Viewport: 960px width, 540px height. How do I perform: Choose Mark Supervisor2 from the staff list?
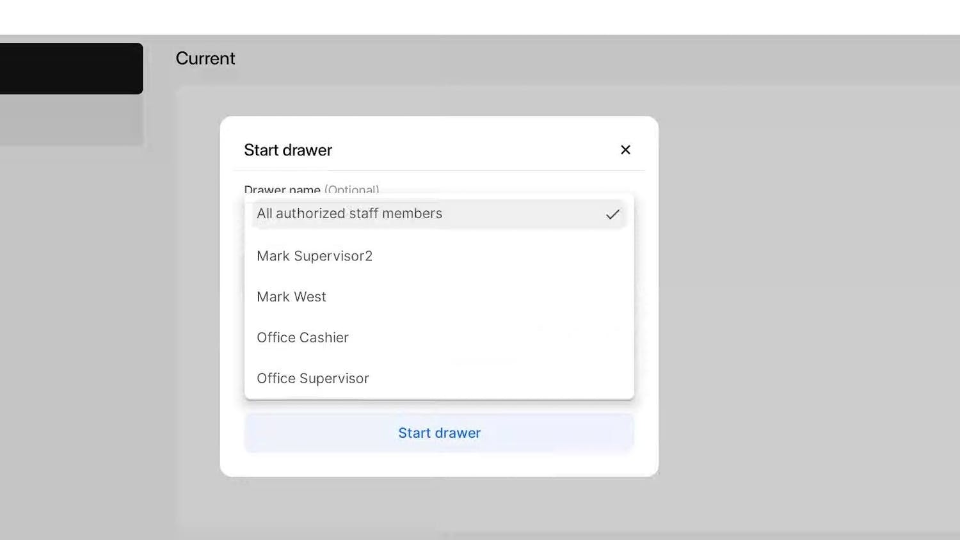coord(314,256)
